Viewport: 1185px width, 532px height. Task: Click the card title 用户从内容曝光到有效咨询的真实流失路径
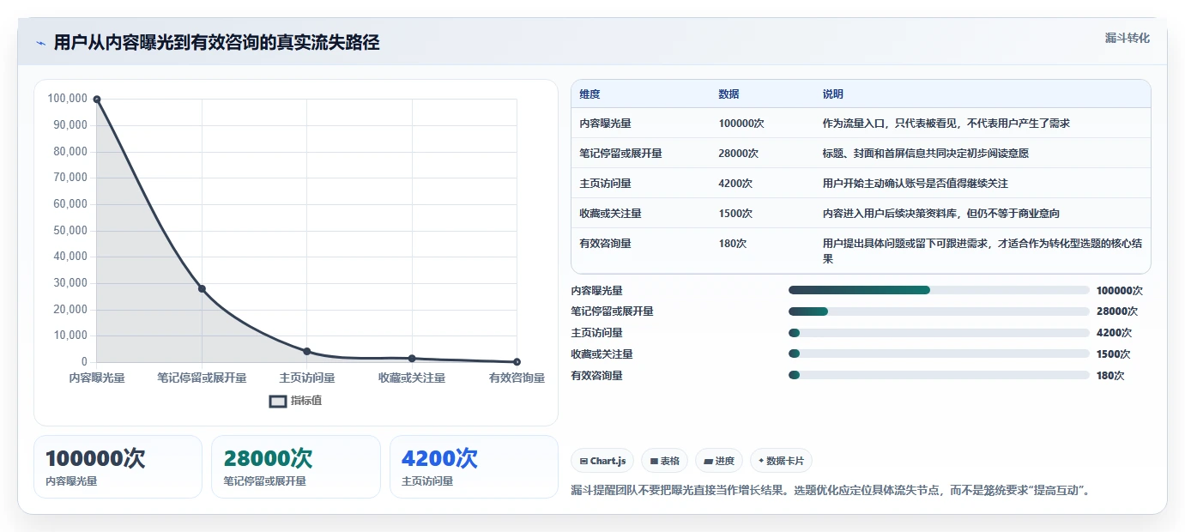point(216,43)
